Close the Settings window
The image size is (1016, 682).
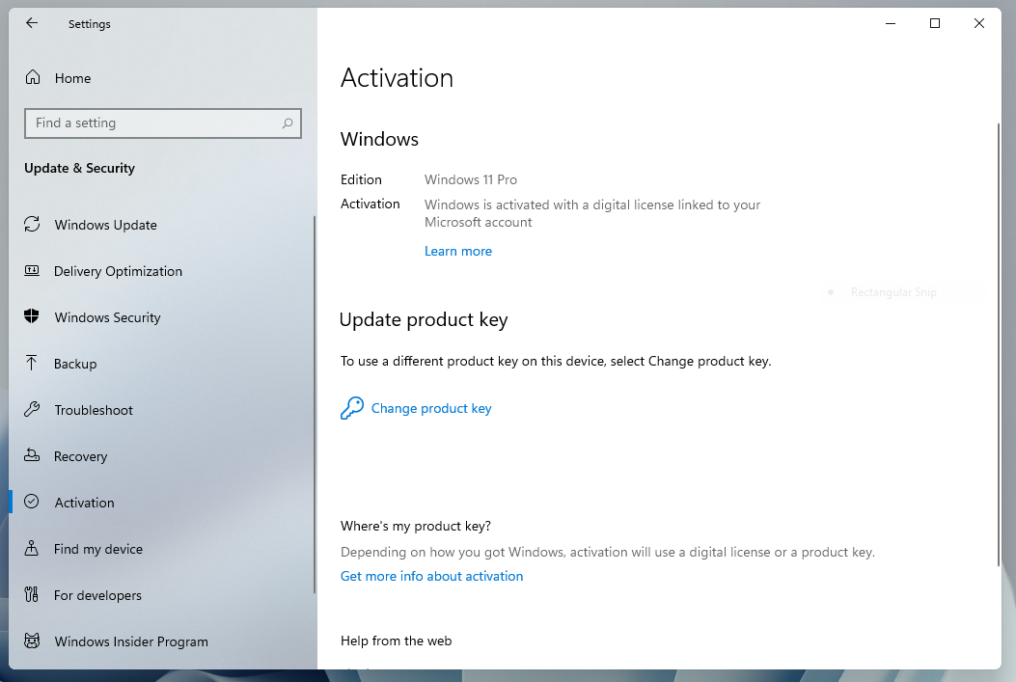[x=979, y=23]
